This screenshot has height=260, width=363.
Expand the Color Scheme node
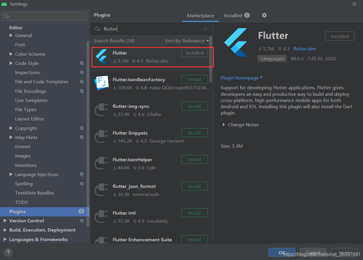click(x=11, y=54)
